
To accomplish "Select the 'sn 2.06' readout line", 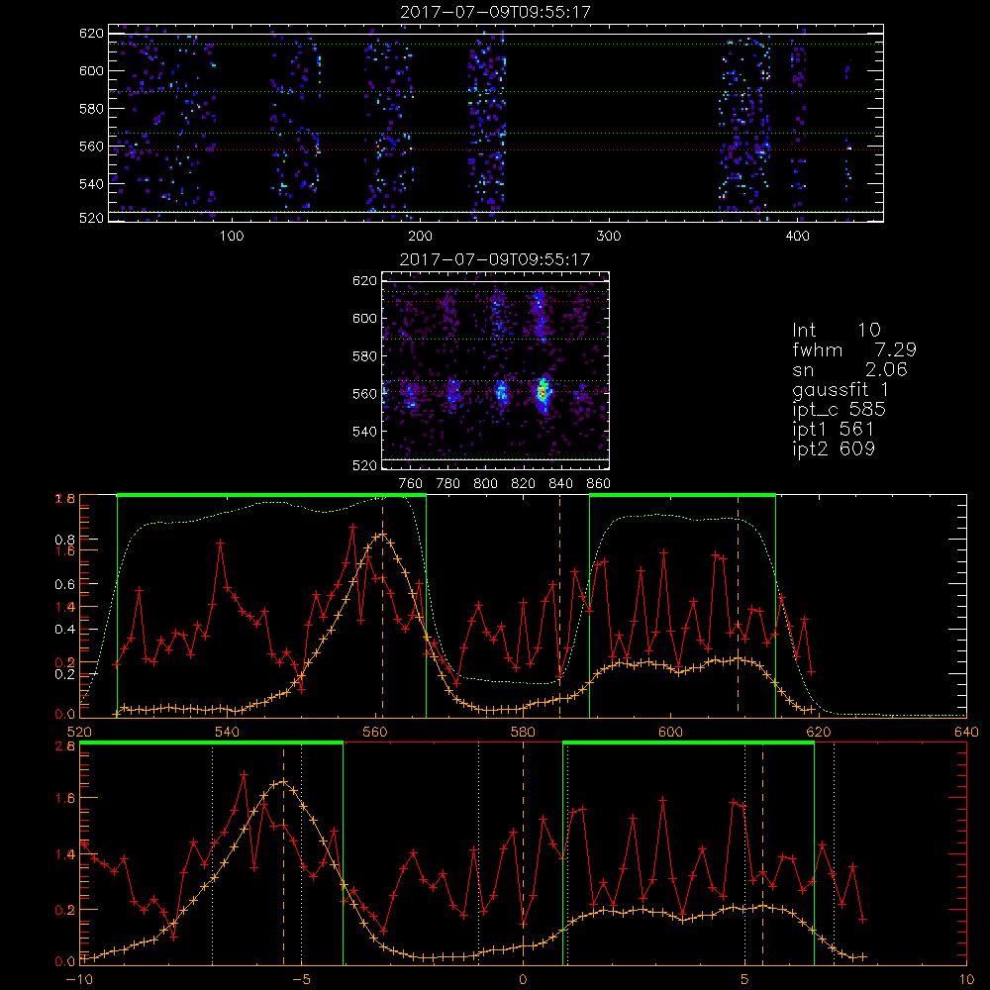I will [x=849, y=369].
